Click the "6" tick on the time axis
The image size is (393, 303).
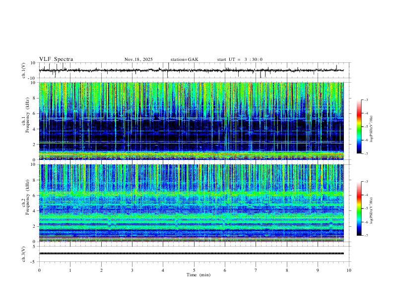pos(225,270)
